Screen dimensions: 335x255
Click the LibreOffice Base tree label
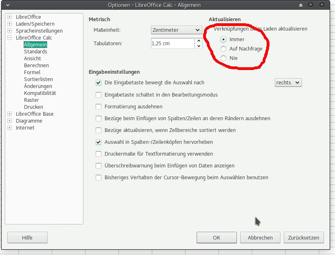click(35, 114)
